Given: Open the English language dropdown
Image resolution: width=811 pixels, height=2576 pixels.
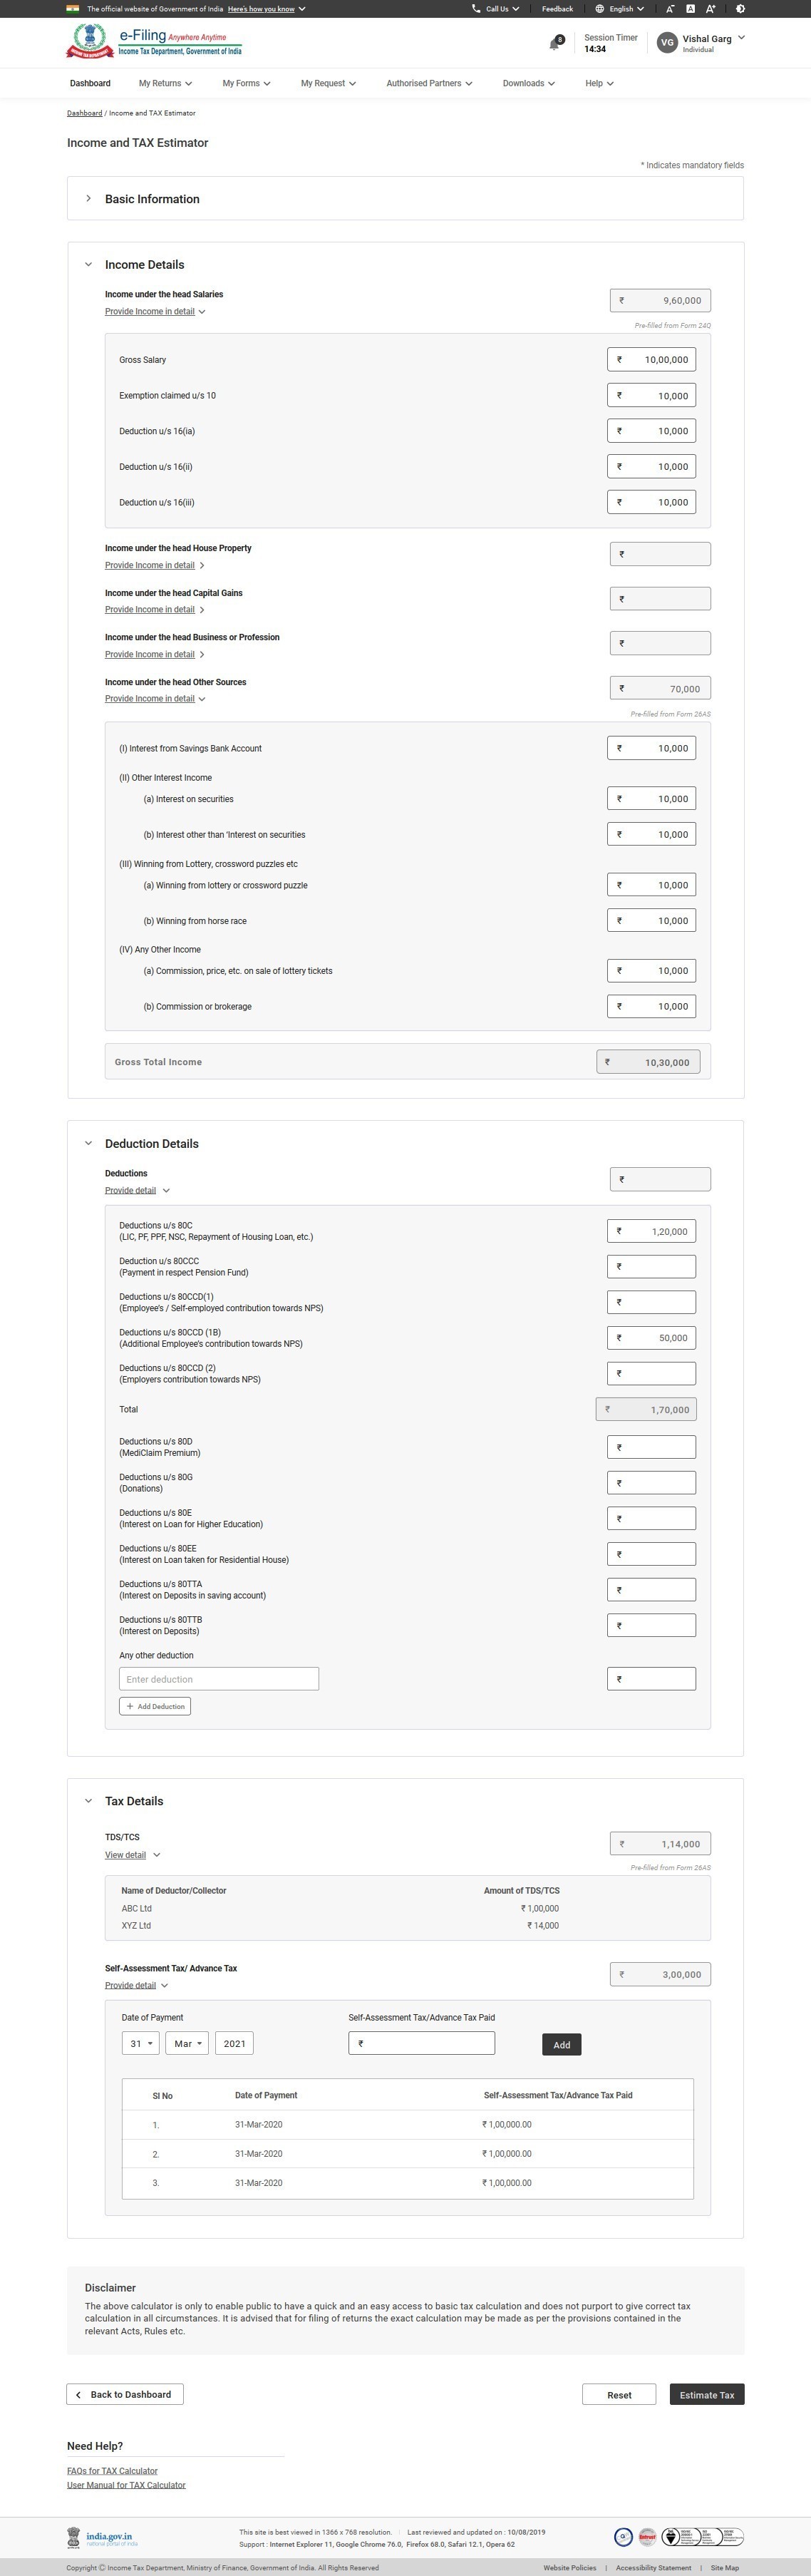Looking at the screenshot, I should (620, 9).
